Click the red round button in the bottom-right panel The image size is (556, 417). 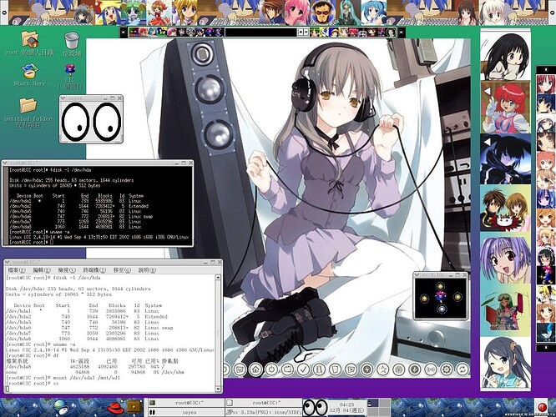coord(543,408)
